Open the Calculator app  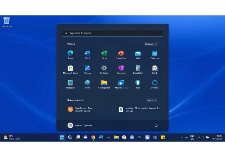point(138,70)
